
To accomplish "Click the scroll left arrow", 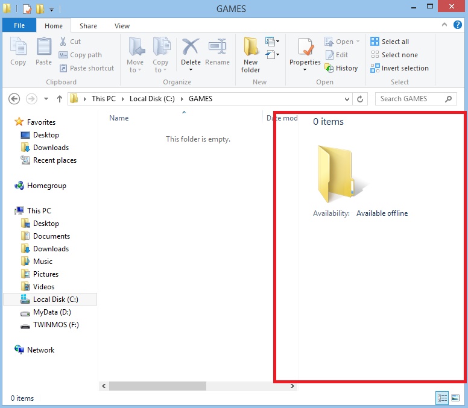I will coord(104,386).
